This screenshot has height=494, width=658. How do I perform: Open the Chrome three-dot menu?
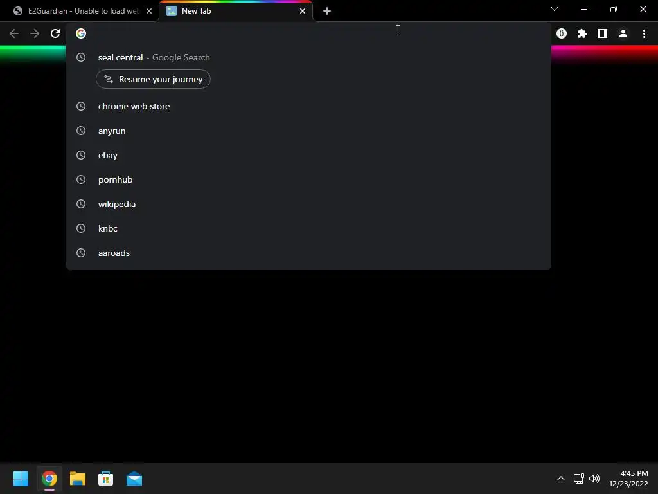pyautogui.click(x=644, y=33)
